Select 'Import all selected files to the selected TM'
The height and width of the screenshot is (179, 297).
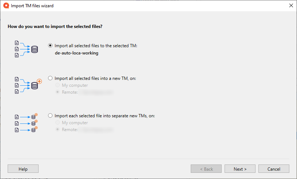pyautogui.click(x=50, y=46)
